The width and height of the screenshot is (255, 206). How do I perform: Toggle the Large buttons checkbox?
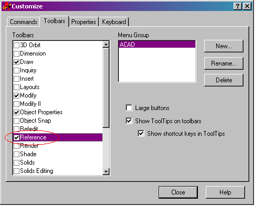[x=129, y=108]
